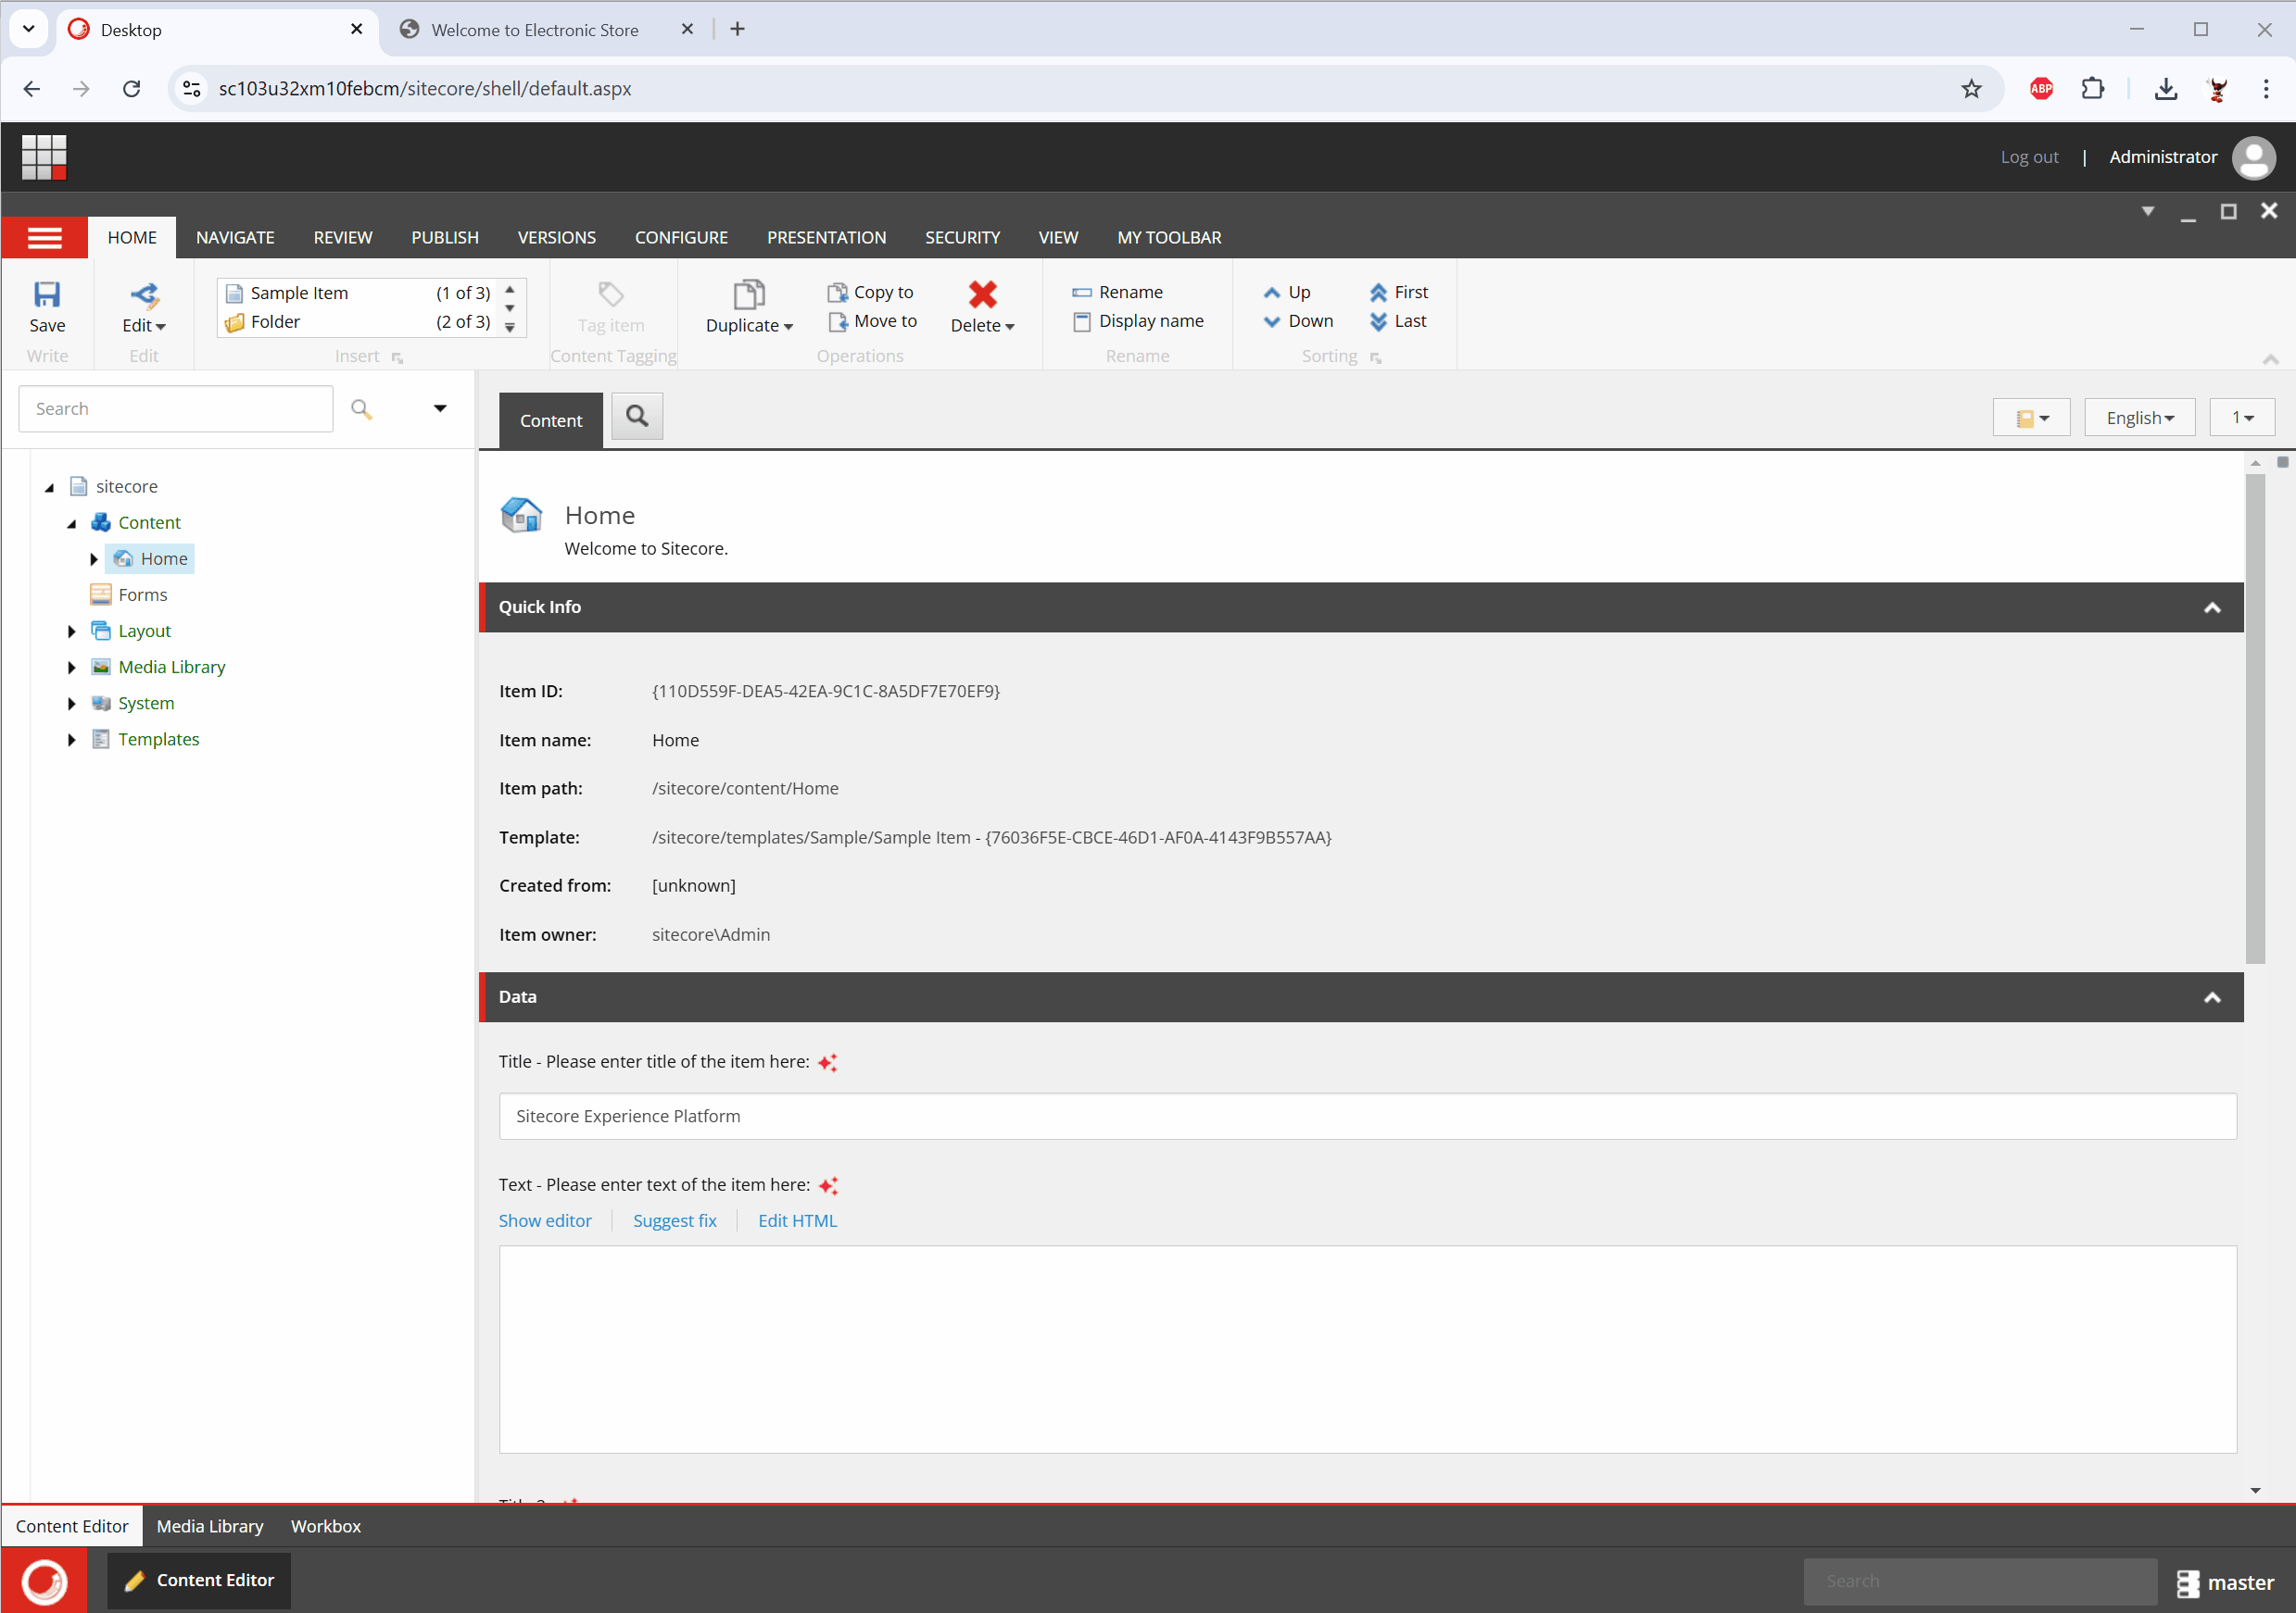Collapse the ribbon with bottom-right chevron
The height and width of the screenshot is (1613, 2296).
pos(2270,358)
